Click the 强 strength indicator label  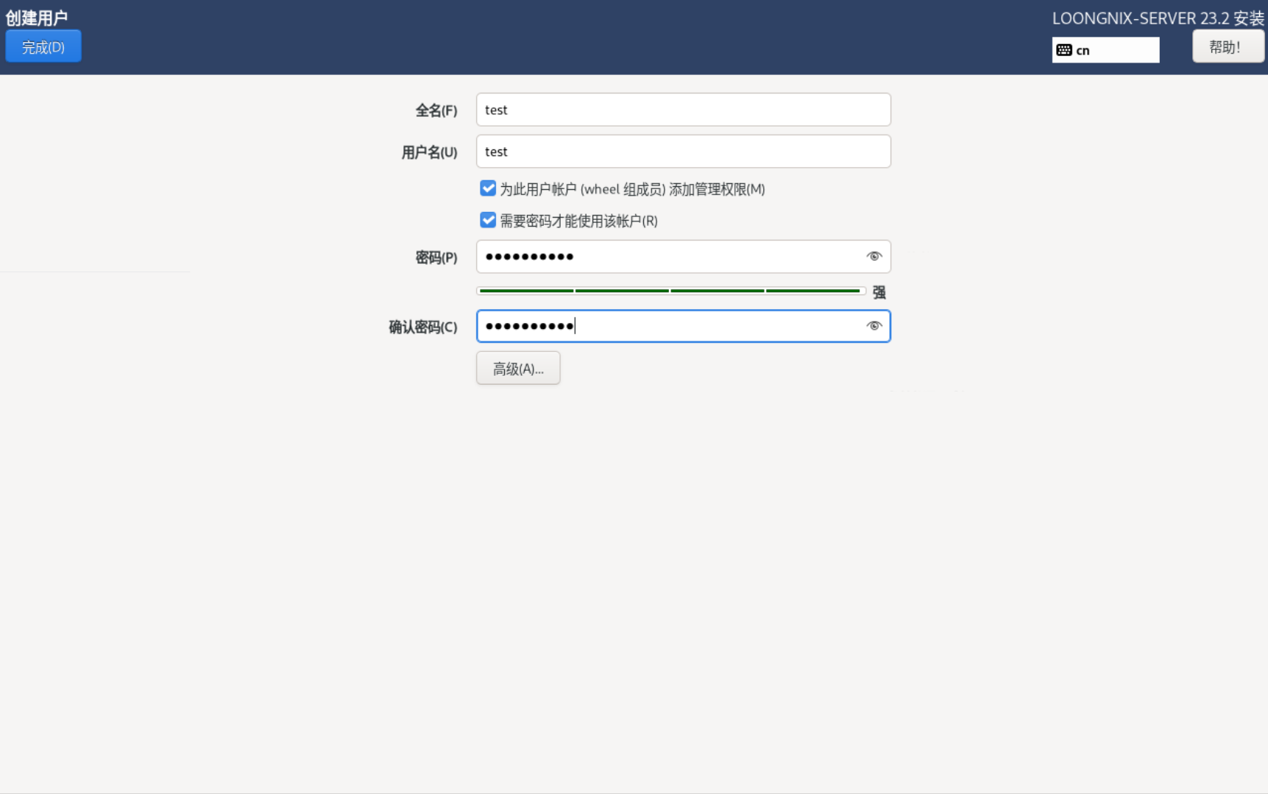tap(879, 292)
